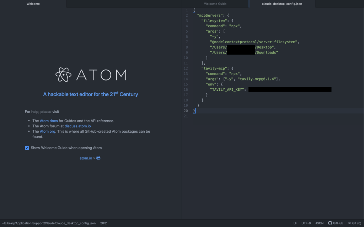
Task: Uncheck Show Welcome Guide when opening Atom
Action: click(x=27, y=148)
